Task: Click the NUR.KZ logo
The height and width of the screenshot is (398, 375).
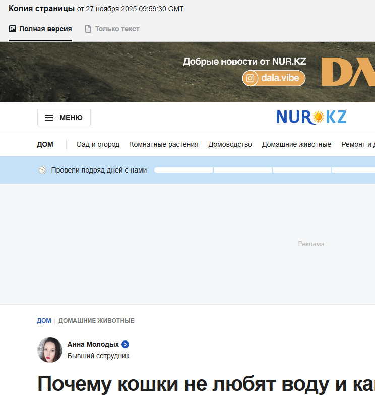Action: pos(311,117)
